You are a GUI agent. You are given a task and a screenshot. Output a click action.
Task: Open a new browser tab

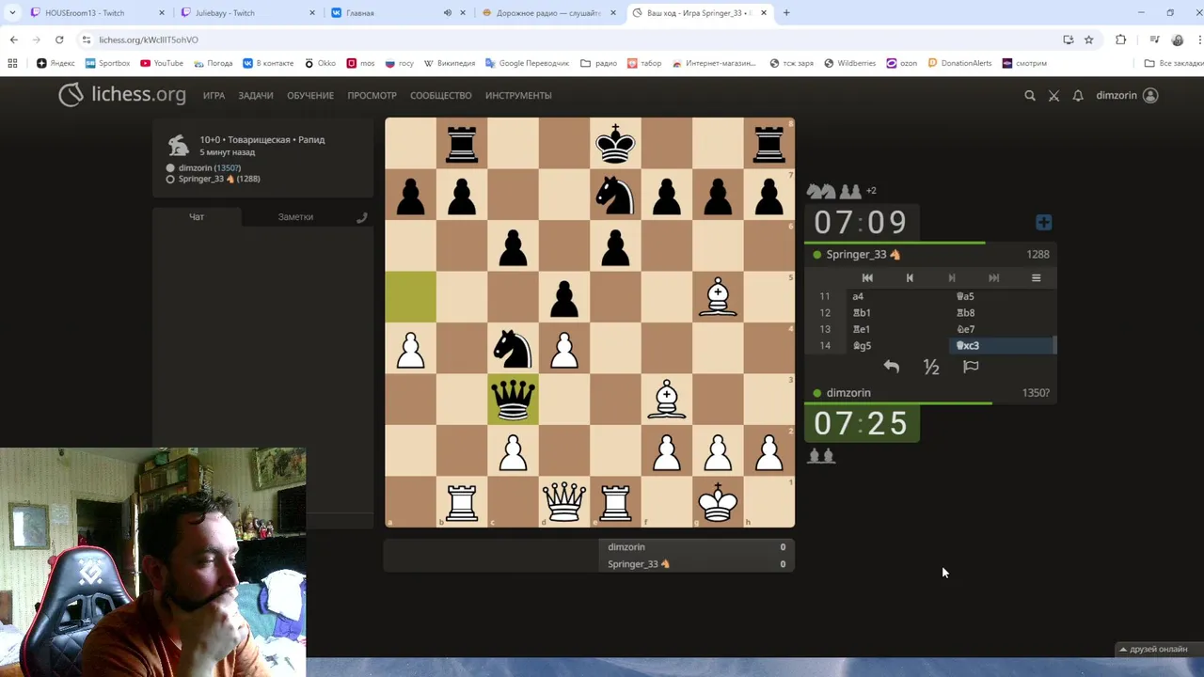(786, 13)
